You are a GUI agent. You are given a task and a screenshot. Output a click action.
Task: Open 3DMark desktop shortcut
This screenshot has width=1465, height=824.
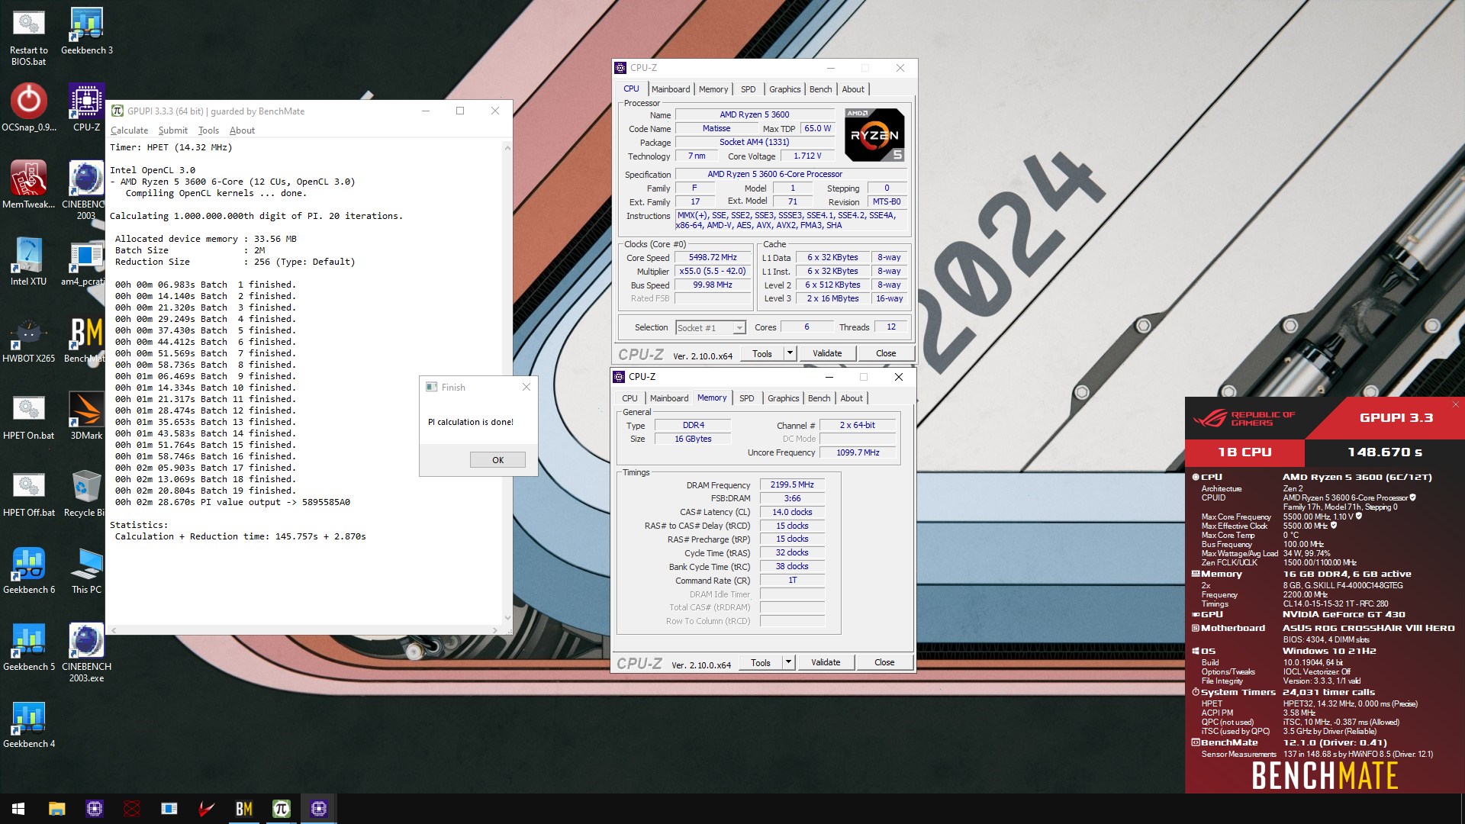click(x=86, y=416)
